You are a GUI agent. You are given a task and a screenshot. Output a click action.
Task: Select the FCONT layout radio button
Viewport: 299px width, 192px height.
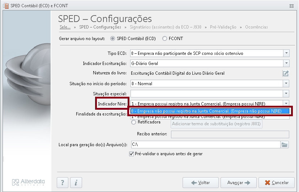click(165, 39)
